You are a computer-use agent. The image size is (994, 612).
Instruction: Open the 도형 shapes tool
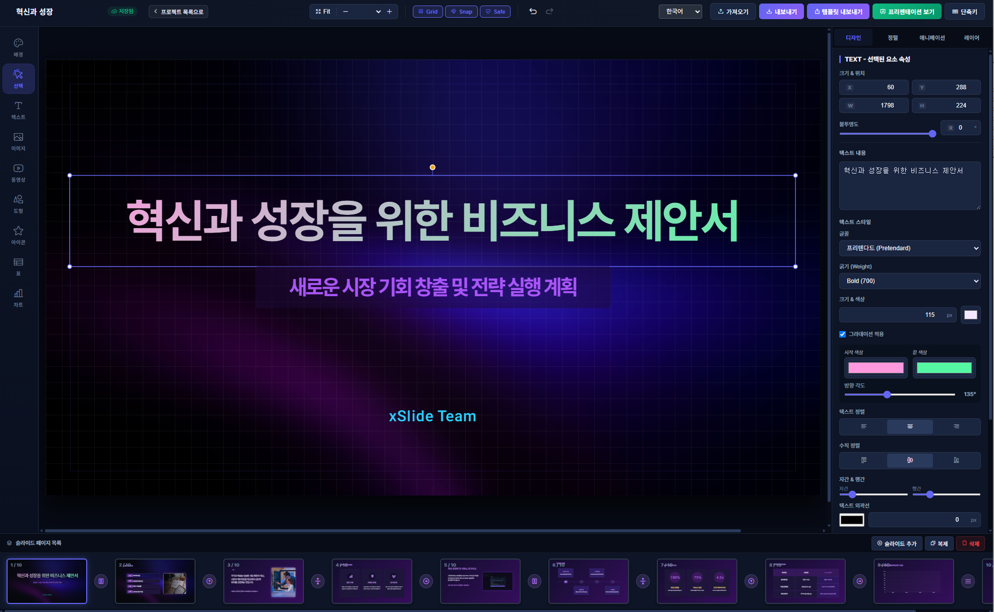point(18,204)
